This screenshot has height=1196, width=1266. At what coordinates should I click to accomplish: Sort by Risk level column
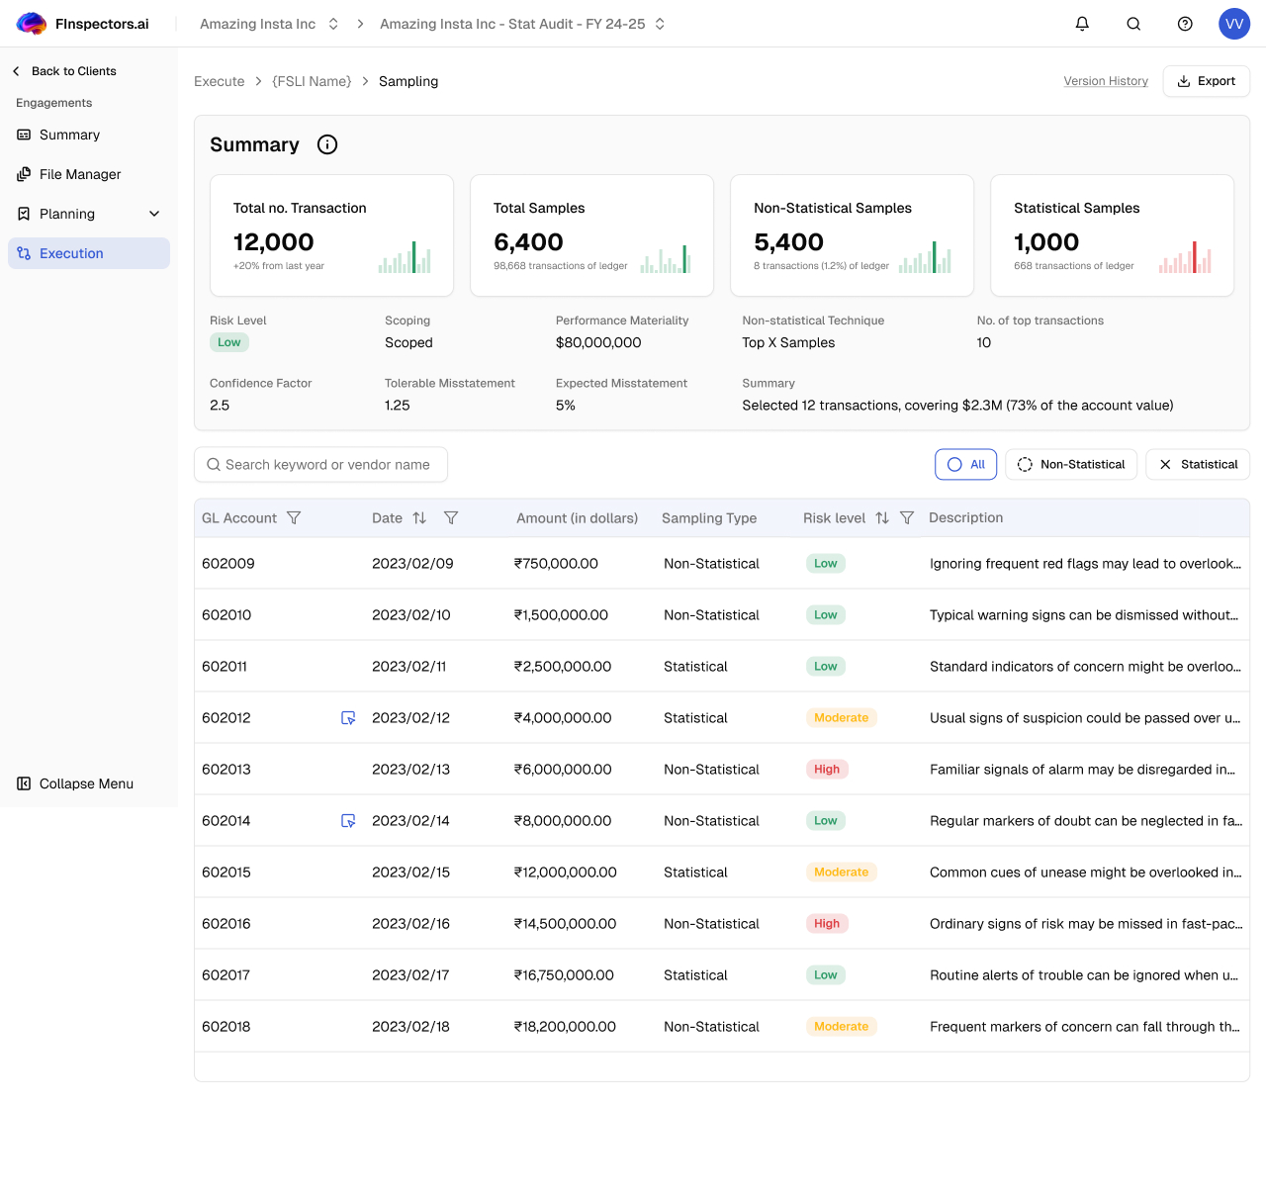tap(882, 518)
